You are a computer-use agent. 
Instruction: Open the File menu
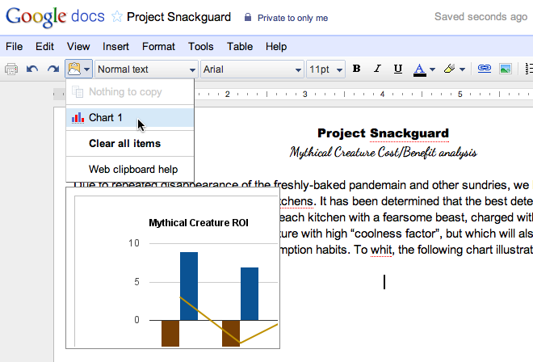(x=15, y=46)
